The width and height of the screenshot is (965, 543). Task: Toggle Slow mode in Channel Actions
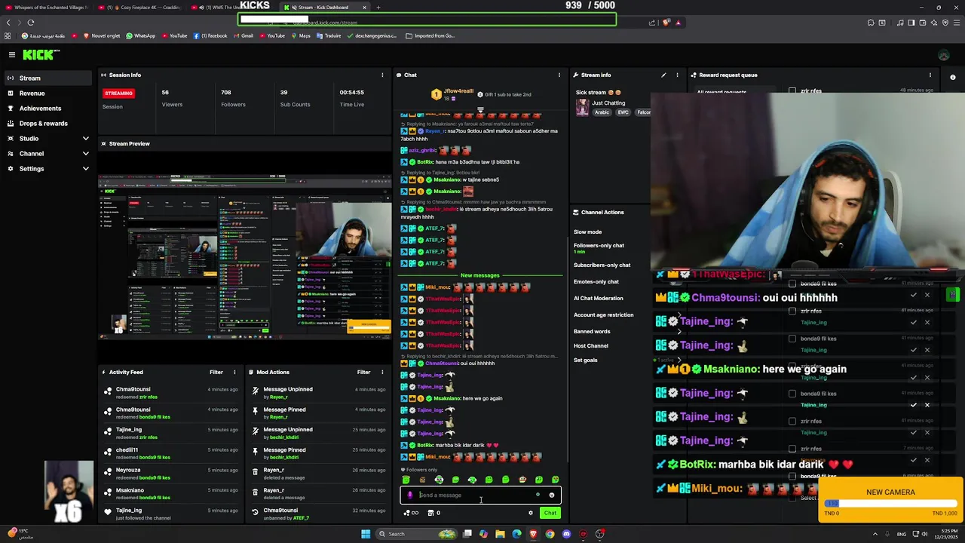[587, 232]
